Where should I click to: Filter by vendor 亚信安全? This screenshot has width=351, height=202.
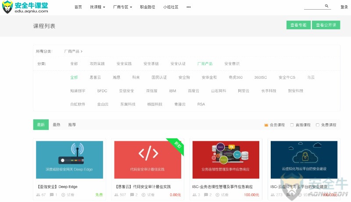(126, 91)
